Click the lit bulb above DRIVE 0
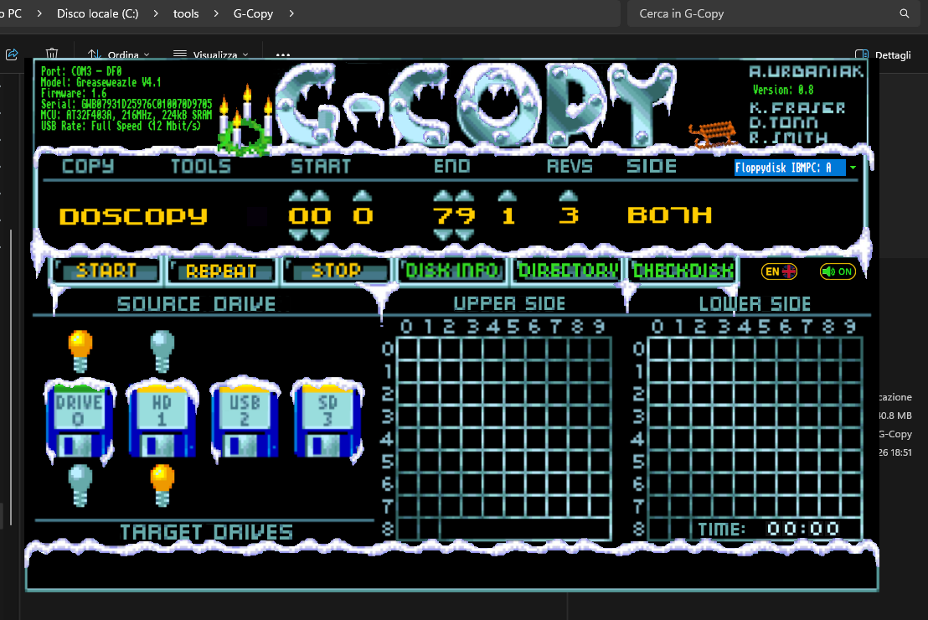Image resolution: width=928 pixels, height=620 pixels. (x=80, y=349)
